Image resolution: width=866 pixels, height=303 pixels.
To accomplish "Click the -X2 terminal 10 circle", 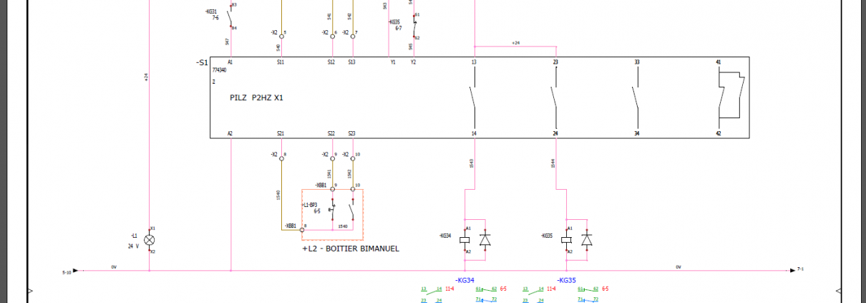I will [351, 158].
